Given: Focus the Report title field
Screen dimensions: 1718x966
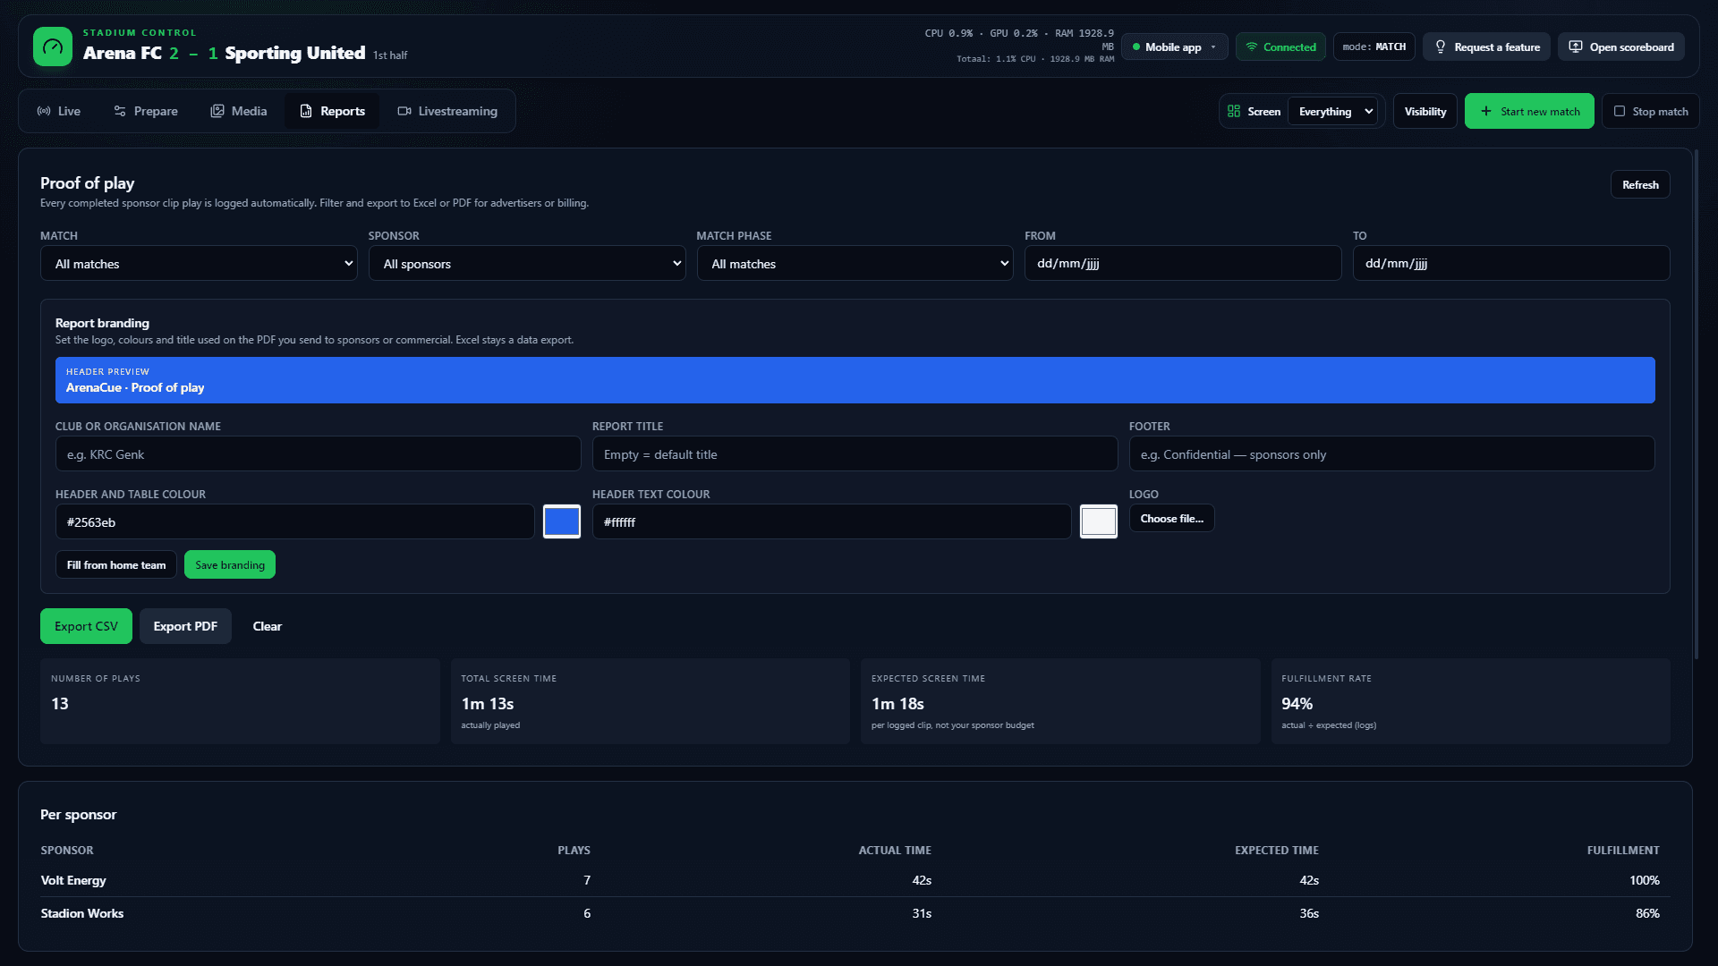Looking at the screenshot, I should tap(855, 453).
